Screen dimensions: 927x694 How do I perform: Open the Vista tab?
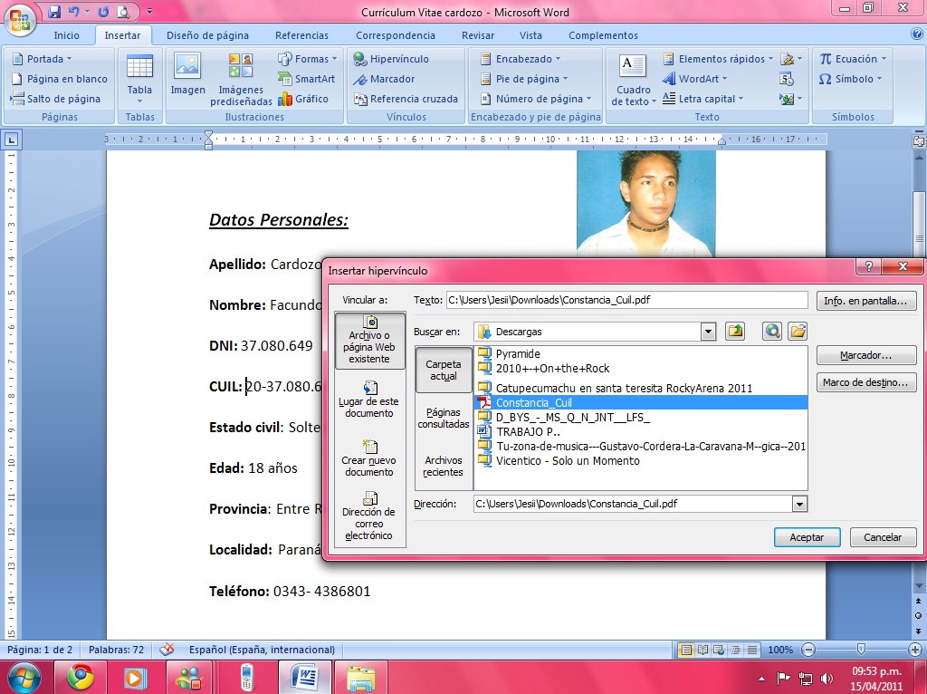tap(530, 35)
